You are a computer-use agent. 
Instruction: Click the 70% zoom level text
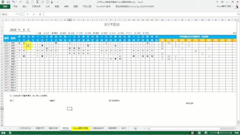point(236,133)
